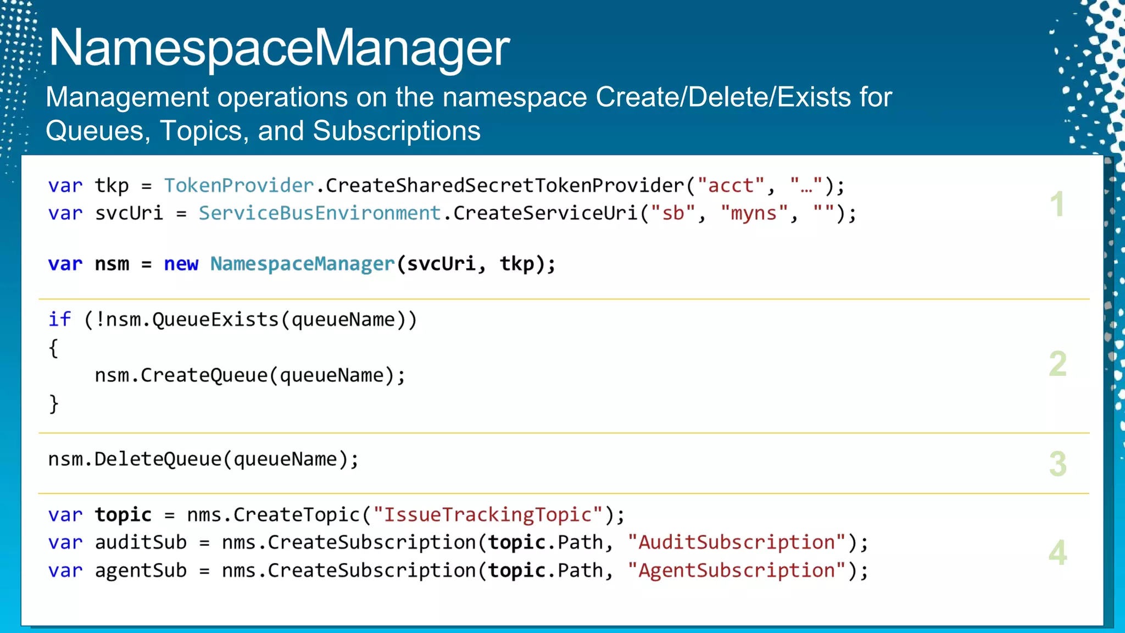Click the "acct" string literal
1125x633 pixels.
[731, 186]
